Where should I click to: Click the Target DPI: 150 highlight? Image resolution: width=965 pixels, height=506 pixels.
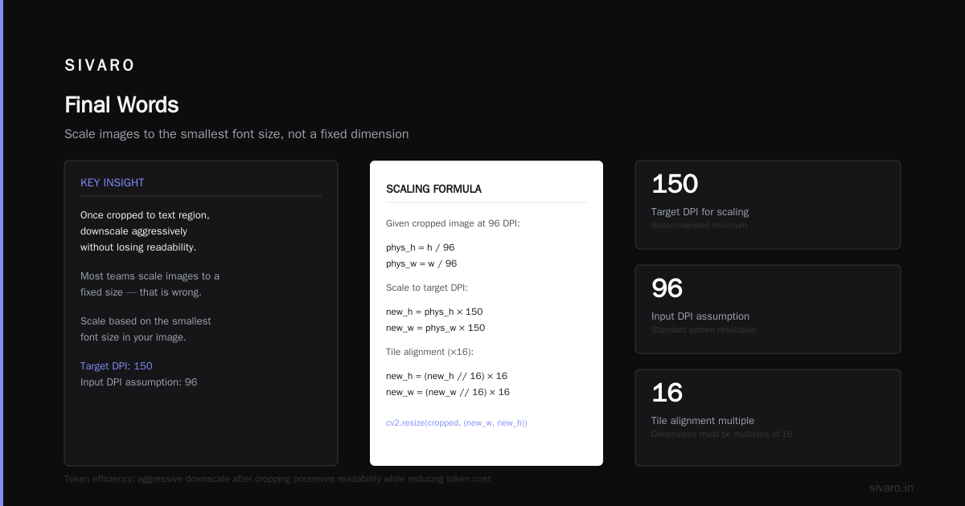click(x=117, y=366)
